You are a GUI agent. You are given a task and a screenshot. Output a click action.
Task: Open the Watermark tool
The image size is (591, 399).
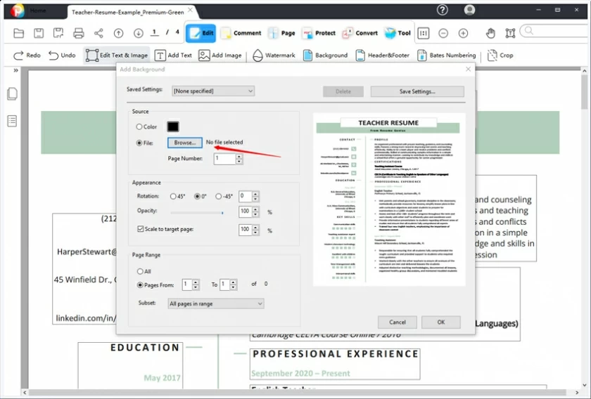pyautogui.click(x=274, y=55)
